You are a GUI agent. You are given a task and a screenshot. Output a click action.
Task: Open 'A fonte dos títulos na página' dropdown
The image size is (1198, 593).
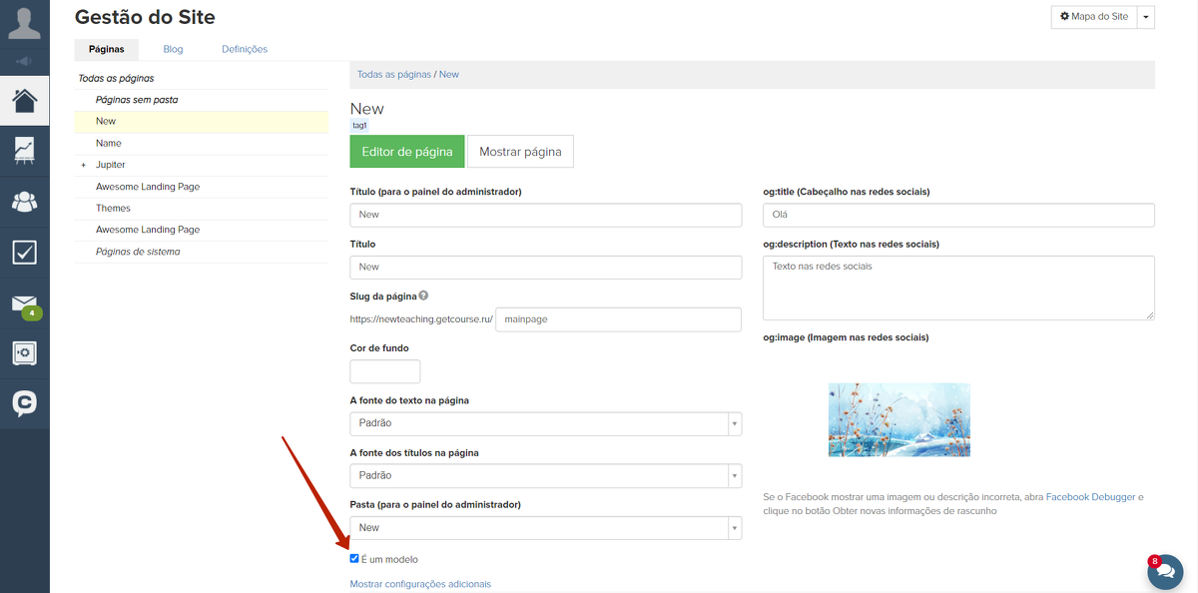(x=545, y=475)
